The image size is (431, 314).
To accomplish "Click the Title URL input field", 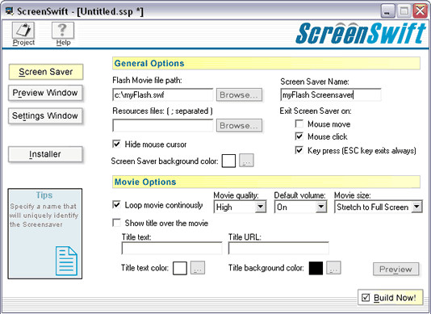I will click(278, 249).
